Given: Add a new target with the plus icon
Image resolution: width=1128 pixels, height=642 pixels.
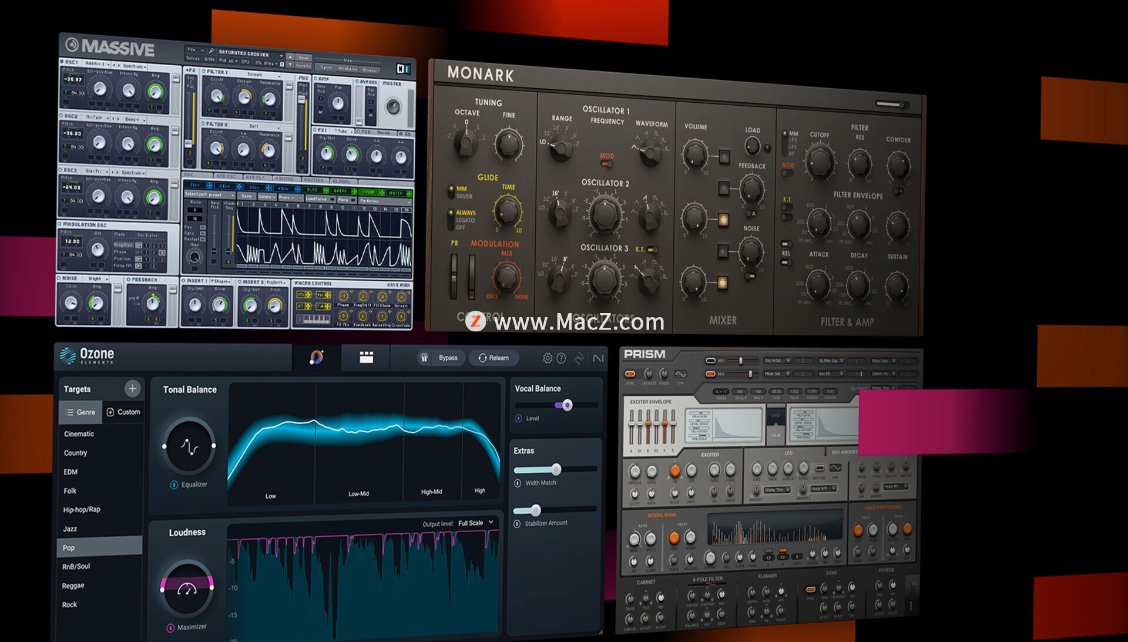Looking at the screenshot, I should pos(132,388).
